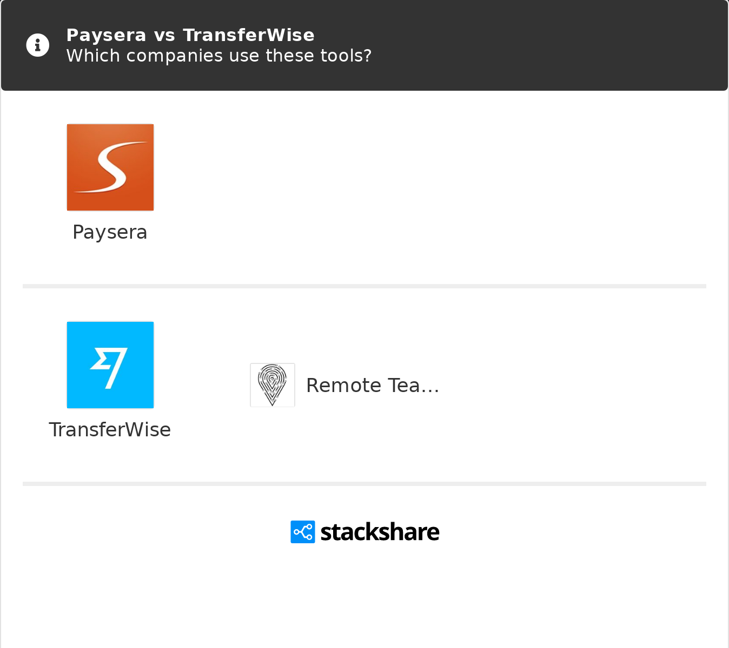Click the info icon in the header
Image resolution: width=729 pixels, height=648 pixels.
click(x=38, y=45)
